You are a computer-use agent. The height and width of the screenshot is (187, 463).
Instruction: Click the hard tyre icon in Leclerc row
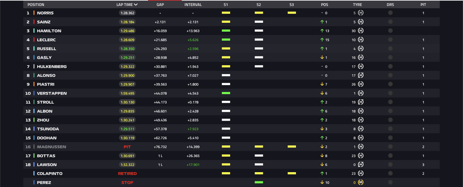point(361,40)
